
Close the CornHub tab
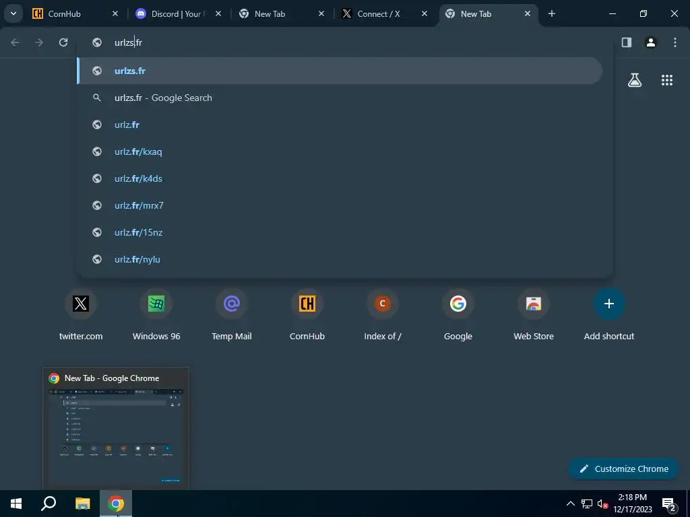click(x=115, y=13)
